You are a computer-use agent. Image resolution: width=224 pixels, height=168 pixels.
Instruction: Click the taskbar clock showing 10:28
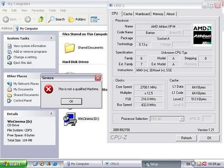(x=214, y=164)
